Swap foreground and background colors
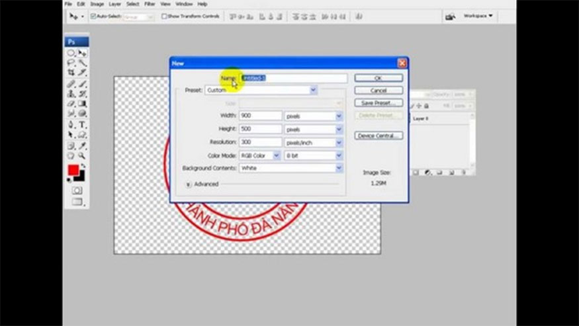The width and height of the screenshot is (579, 326). [x=83, y=166]
